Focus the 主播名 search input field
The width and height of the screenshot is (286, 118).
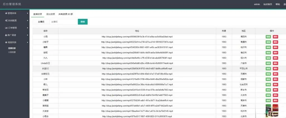pos(63,22)
